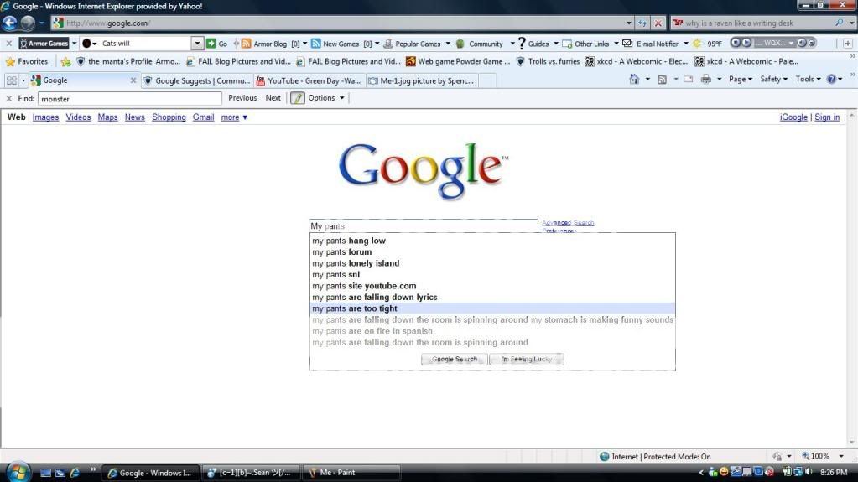Click the taskbar volume speaker icon
Image resolution: width=858 pixels, height=482 pixels.
pyautogui.click(x=809, y=472)
